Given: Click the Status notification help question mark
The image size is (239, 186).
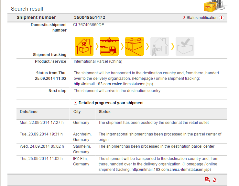Looking at the screenshot, I should tap(222, 18).
